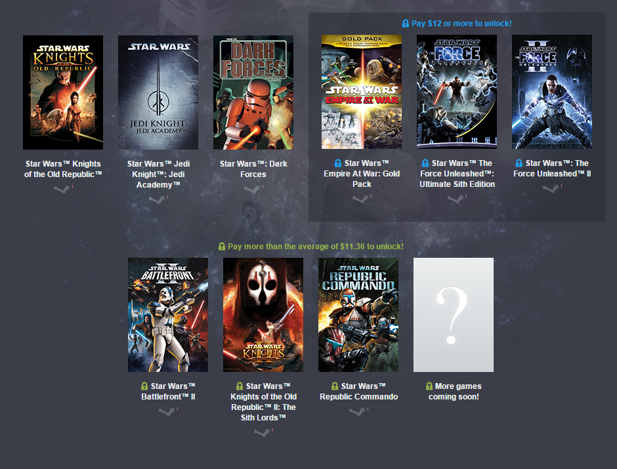Open the Battlefront II cover art
The height and width of the screenshot is (469, 617).
click(x=168, y=315)
